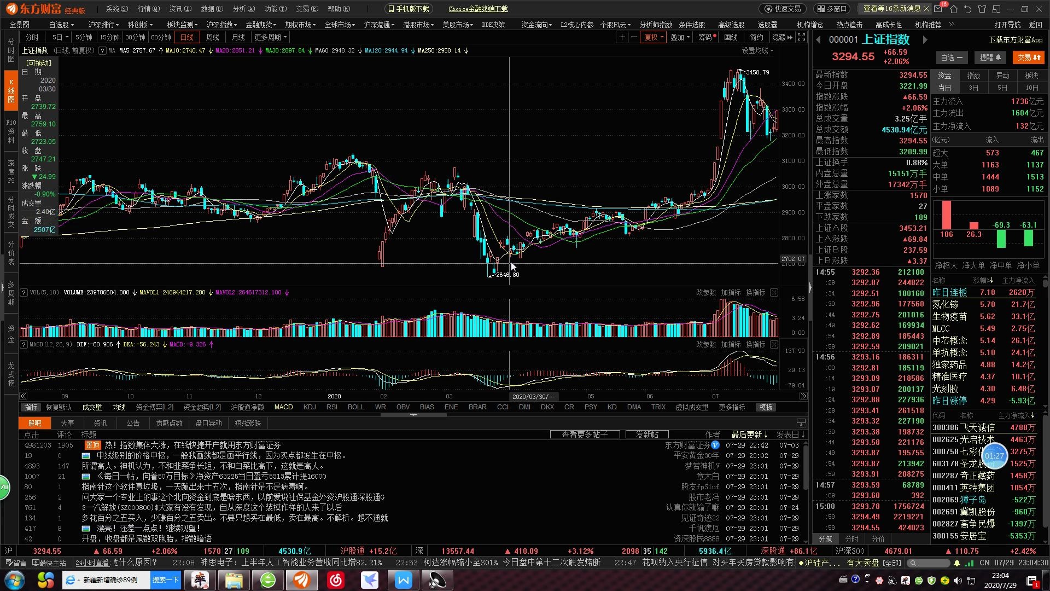Close the MACD indicator panel
This screenshot has width=1050, height=591.
774,344
